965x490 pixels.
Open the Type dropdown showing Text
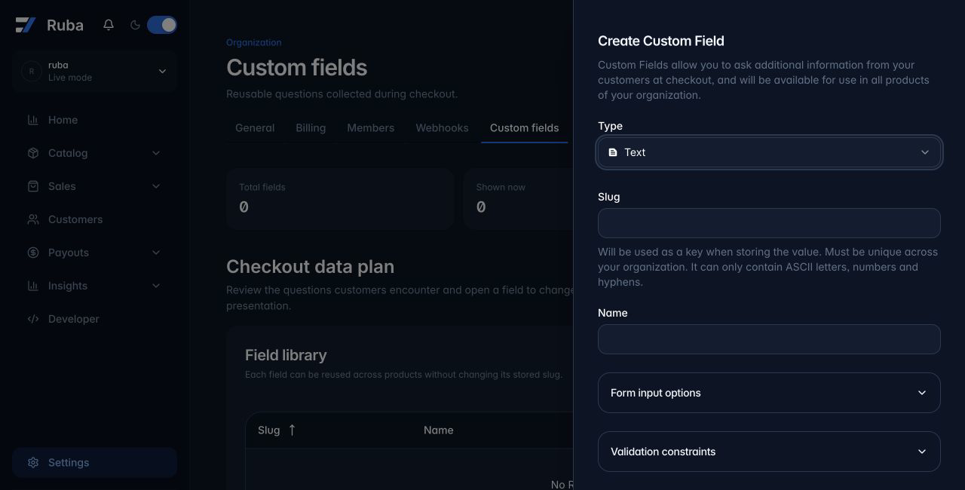(x=769, y=152)
